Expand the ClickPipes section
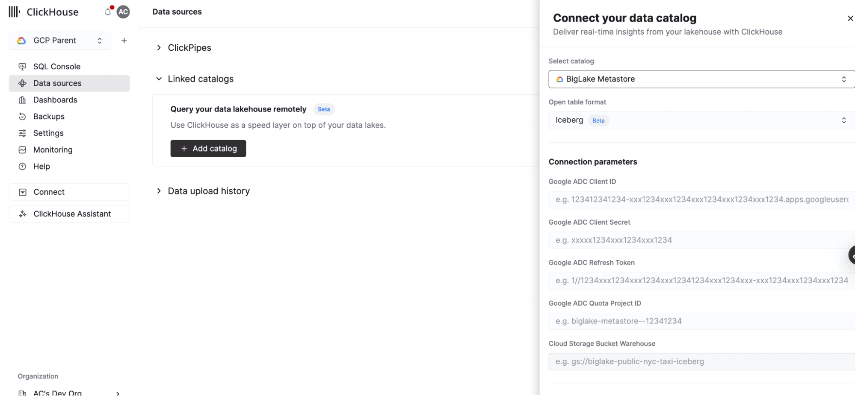Screen dimensions: 855x396 click(x=159, y=48)
